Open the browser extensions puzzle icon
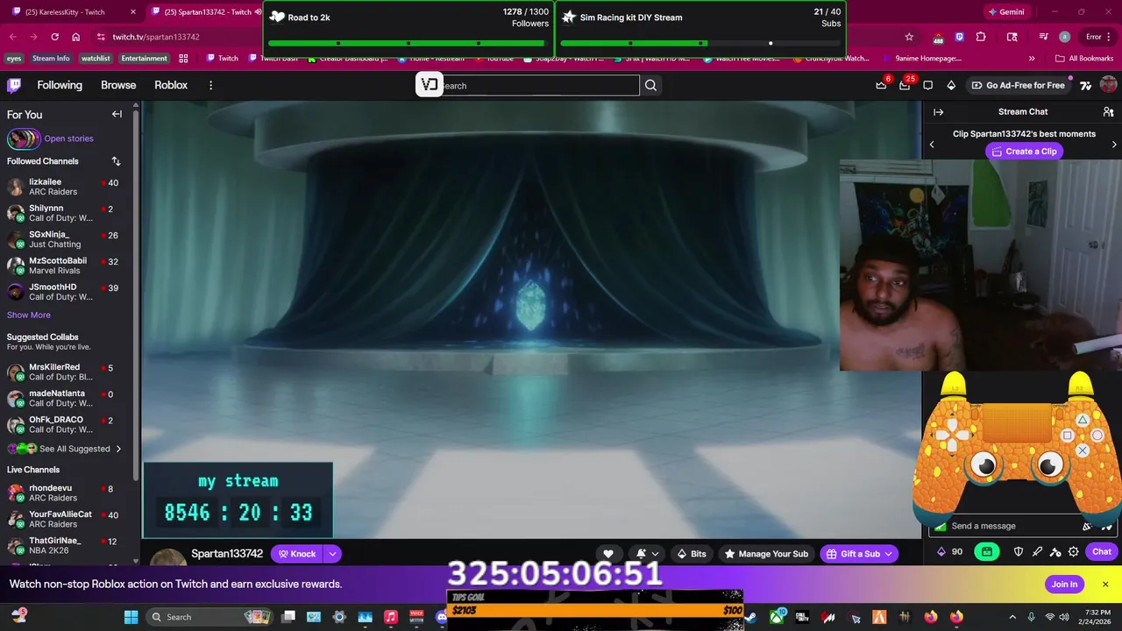This screenshot has width=1122, height=631. (981, 37)
